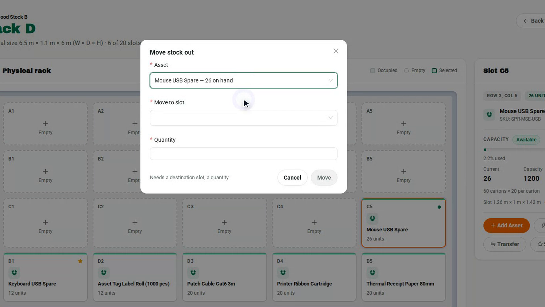Image resolution: width=545 pixels, height=307 pixels.
Task: Close the Move stock out dialog
Action: click(x=336, y=51)
